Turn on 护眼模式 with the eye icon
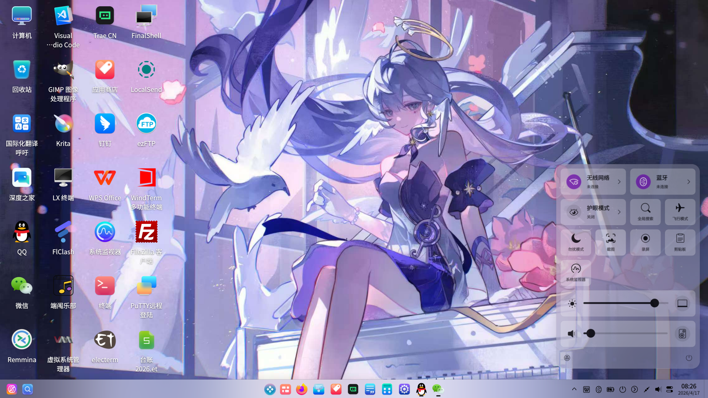708x398 pixels. click(574, 212)
